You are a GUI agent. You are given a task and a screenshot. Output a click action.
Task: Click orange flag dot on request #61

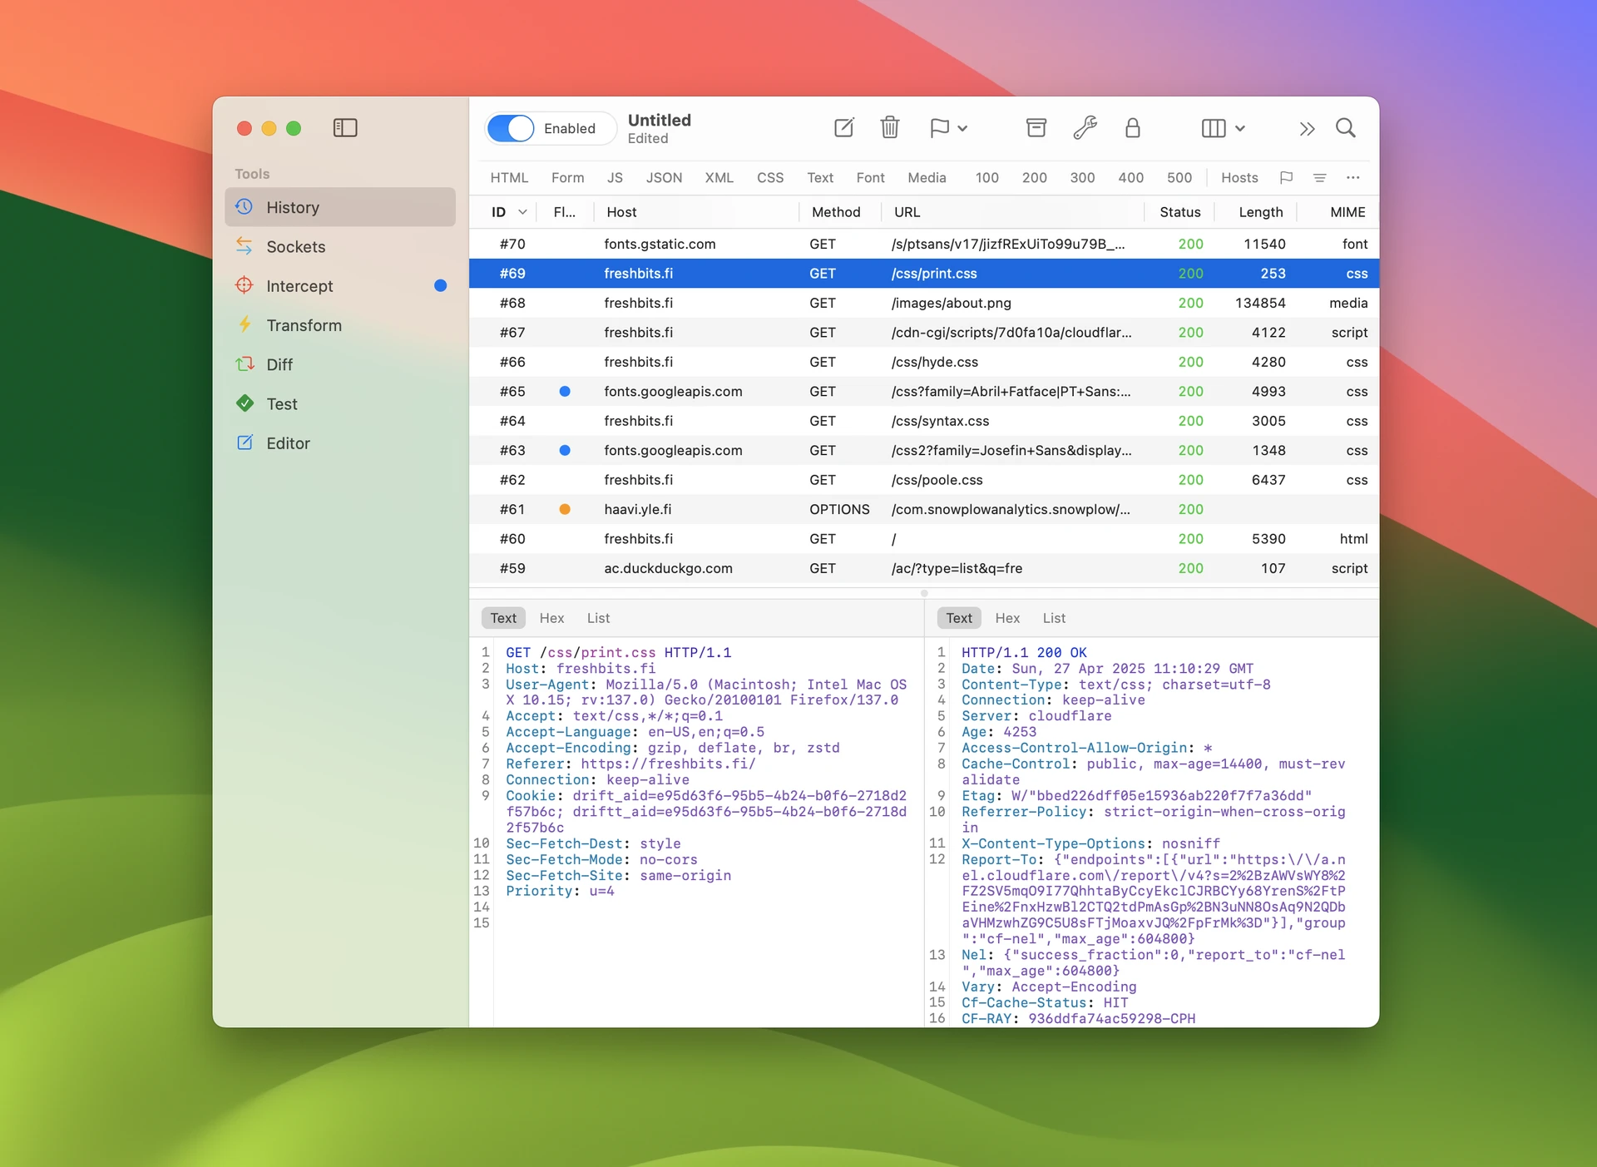(x=565, y=509)
